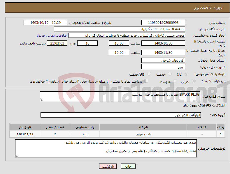230x174 pixels.
Task: Open the اطلاعات تماس خریدار link
Action: (52, 35)
